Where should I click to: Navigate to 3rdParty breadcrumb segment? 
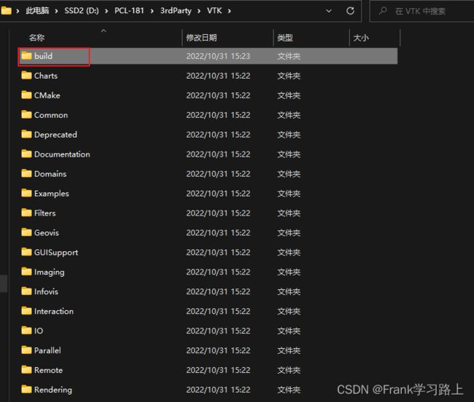(x=176, y=11)
